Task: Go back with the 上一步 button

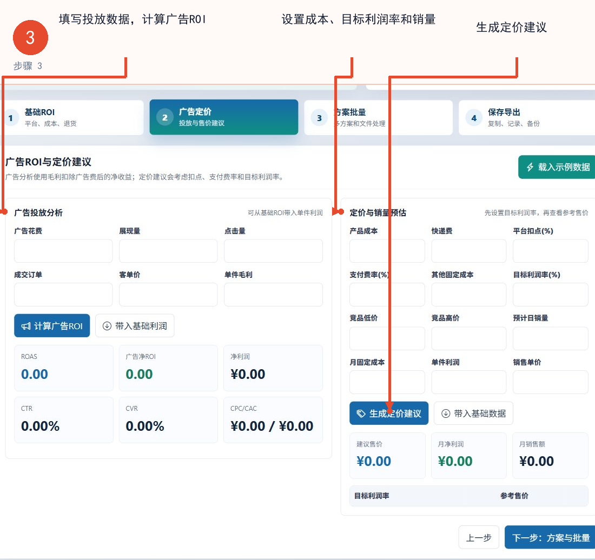Action: click(479, 537)
